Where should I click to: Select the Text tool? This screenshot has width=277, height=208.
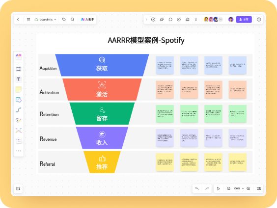19,79
